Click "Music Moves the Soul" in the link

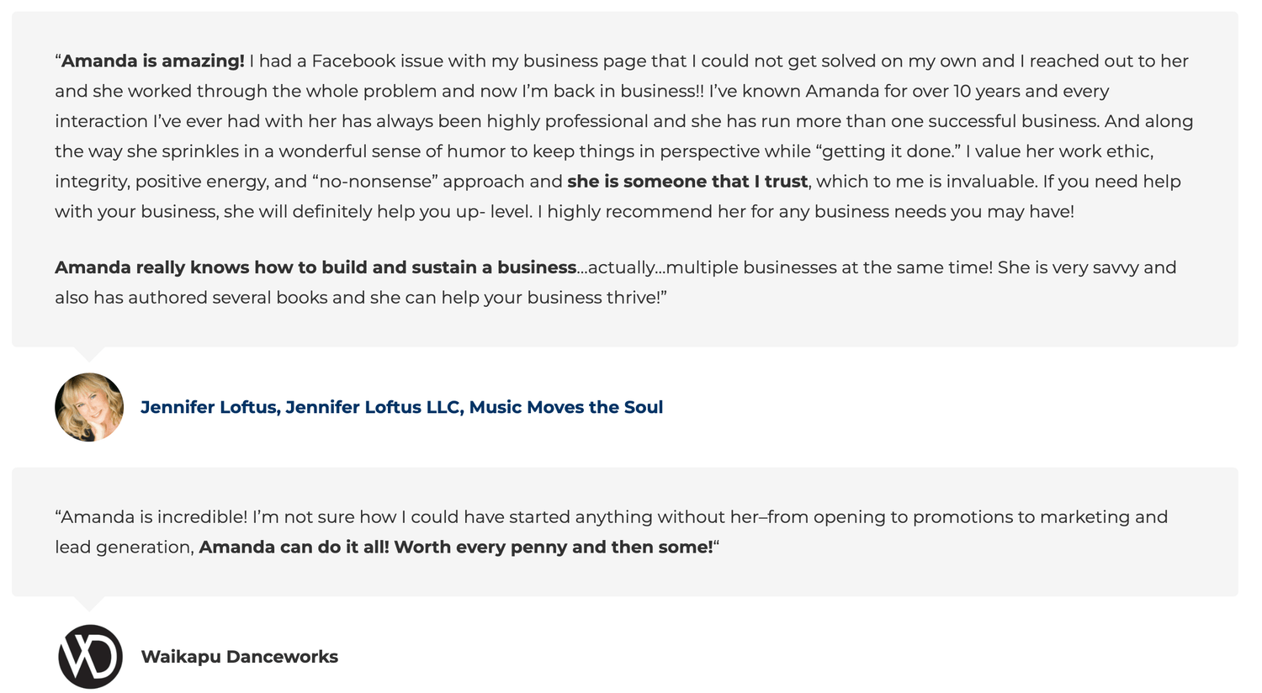coord(566,407)
